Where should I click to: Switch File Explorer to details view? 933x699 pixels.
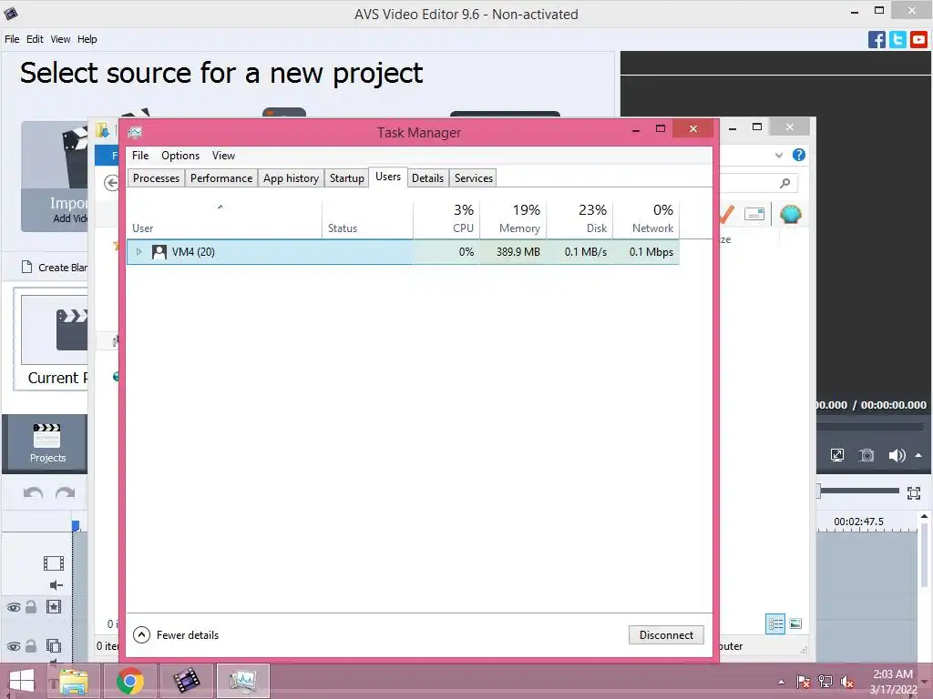tap(775, 623)
